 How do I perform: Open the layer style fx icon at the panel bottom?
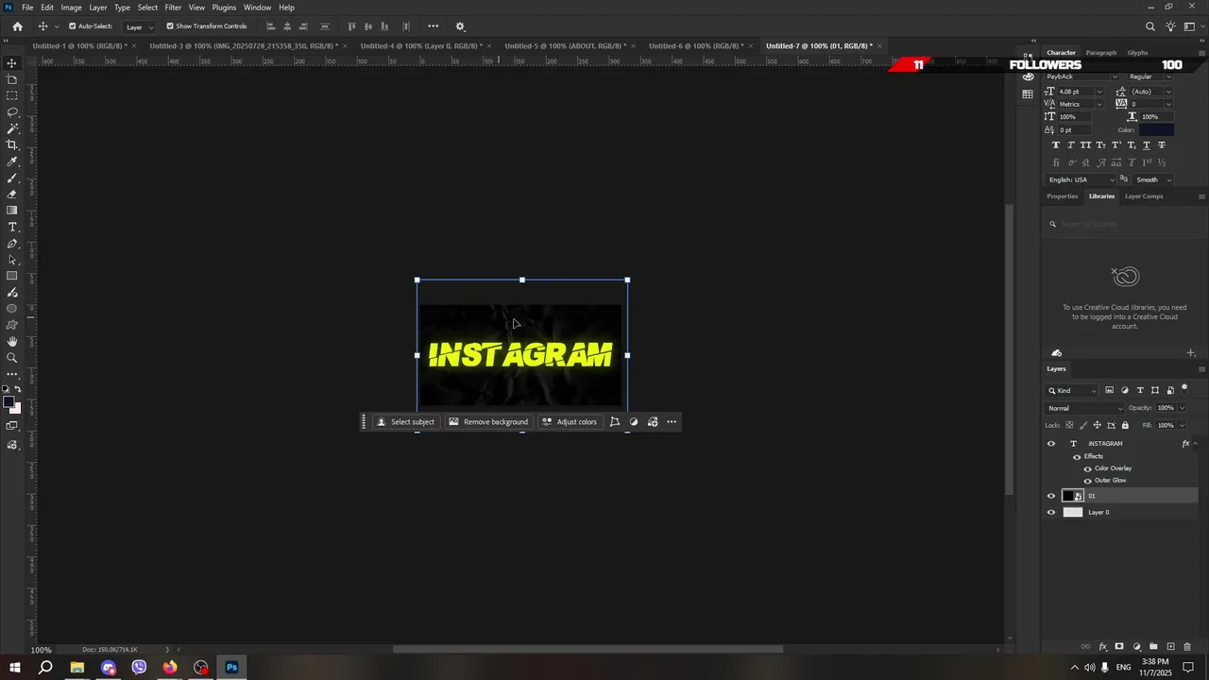1102,647
